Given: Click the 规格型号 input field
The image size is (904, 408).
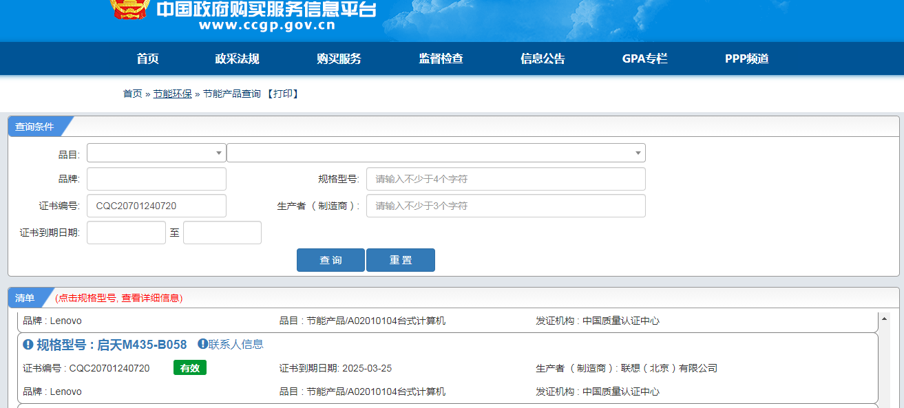Looking at the screenshot, I should point(506,179).
